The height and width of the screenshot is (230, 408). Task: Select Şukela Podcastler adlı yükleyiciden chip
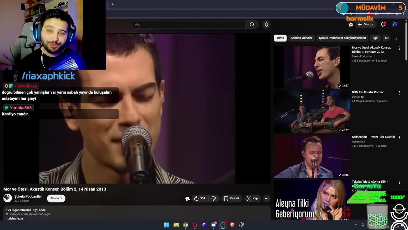point(342,38)
